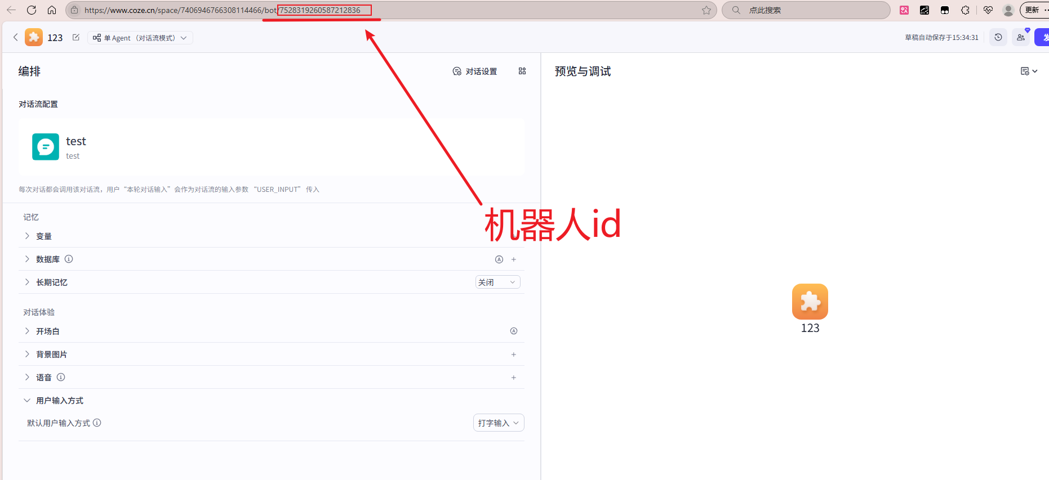Edit bot name with pencil icon

76,38
